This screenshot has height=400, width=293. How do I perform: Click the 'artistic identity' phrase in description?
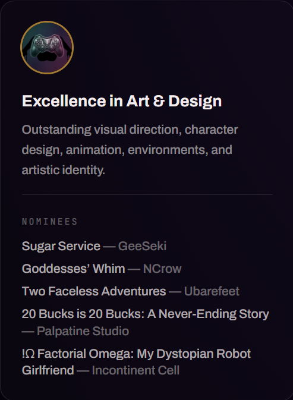[63, 170]
